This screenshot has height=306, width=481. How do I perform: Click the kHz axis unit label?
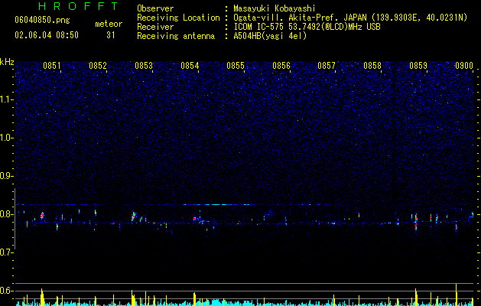(7, 62)
